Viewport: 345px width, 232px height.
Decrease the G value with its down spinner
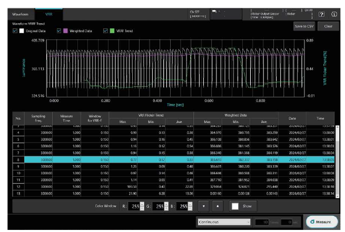click(166, 208)
